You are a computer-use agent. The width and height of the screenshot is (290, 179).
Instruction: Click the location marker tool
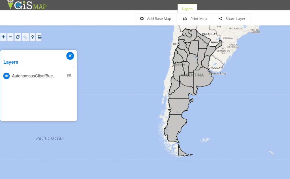click(32, 37)
